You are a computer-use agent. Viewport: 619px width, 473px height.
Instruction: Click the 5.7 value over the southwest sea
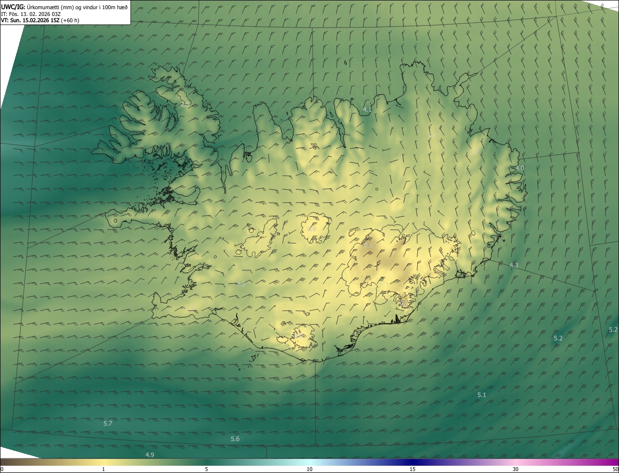tap(108, 424)
